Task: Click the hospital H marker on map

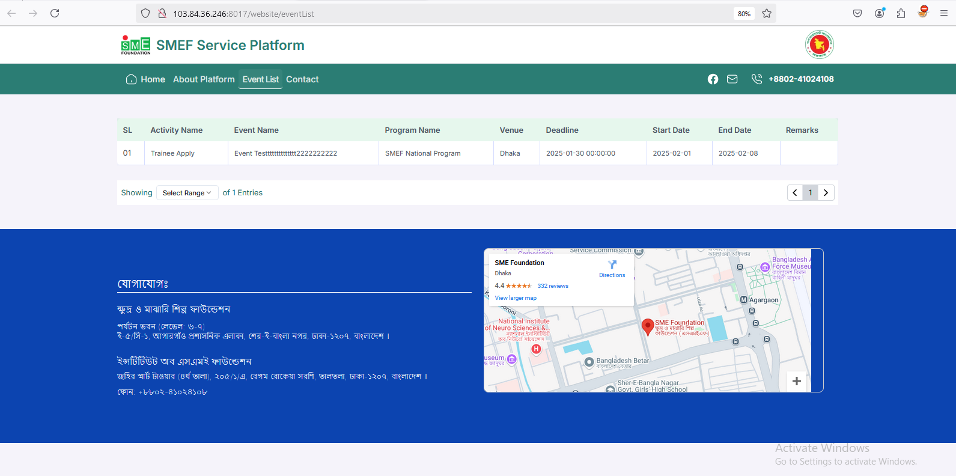Action: coord(536,349)
